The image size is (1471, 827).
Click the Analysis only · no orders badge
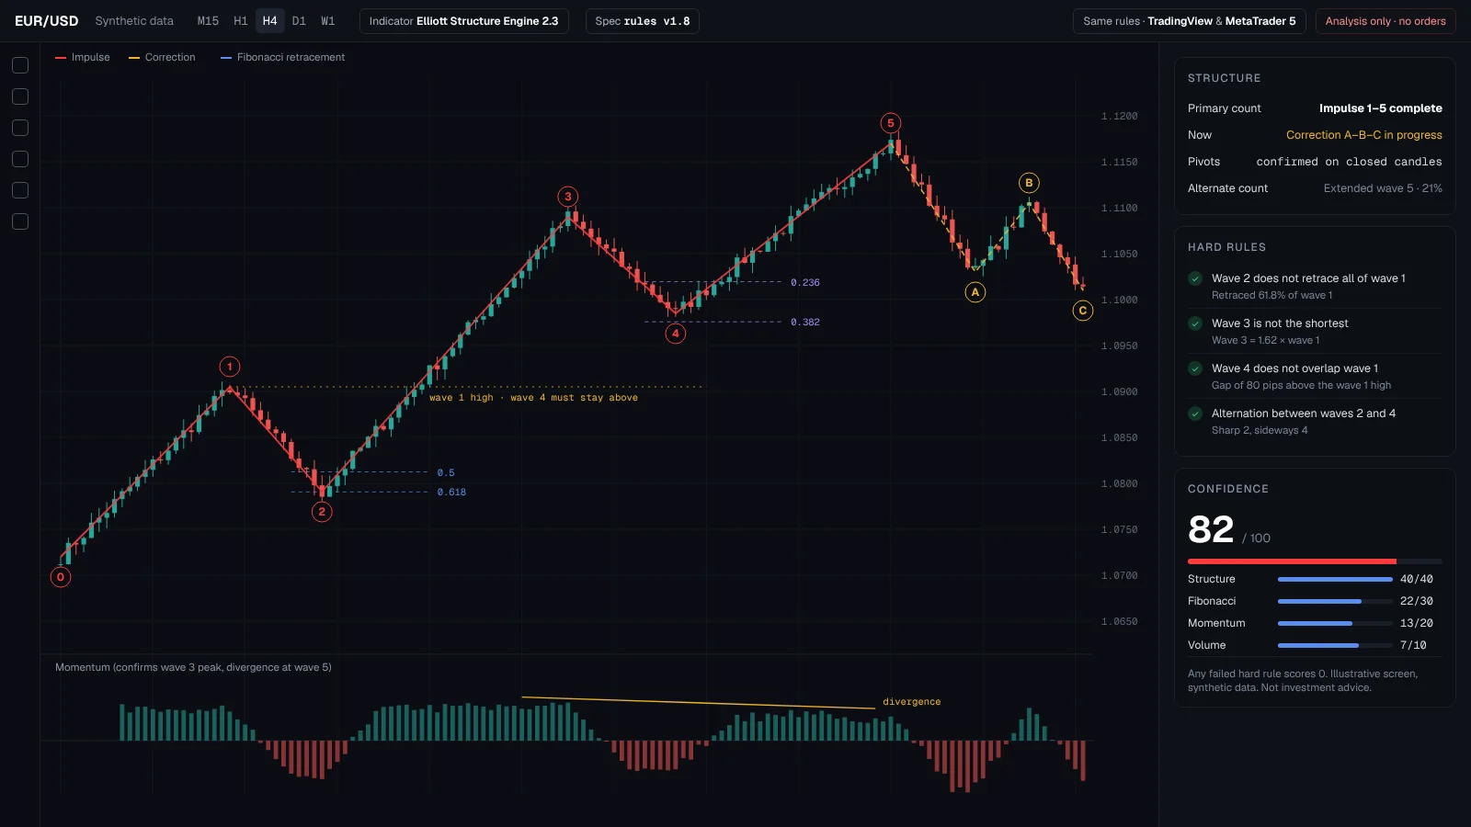point(1385,21)
